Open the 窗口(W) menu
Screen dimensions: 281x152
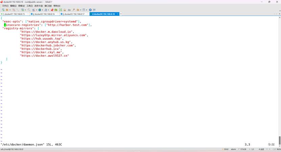point(48,6)
